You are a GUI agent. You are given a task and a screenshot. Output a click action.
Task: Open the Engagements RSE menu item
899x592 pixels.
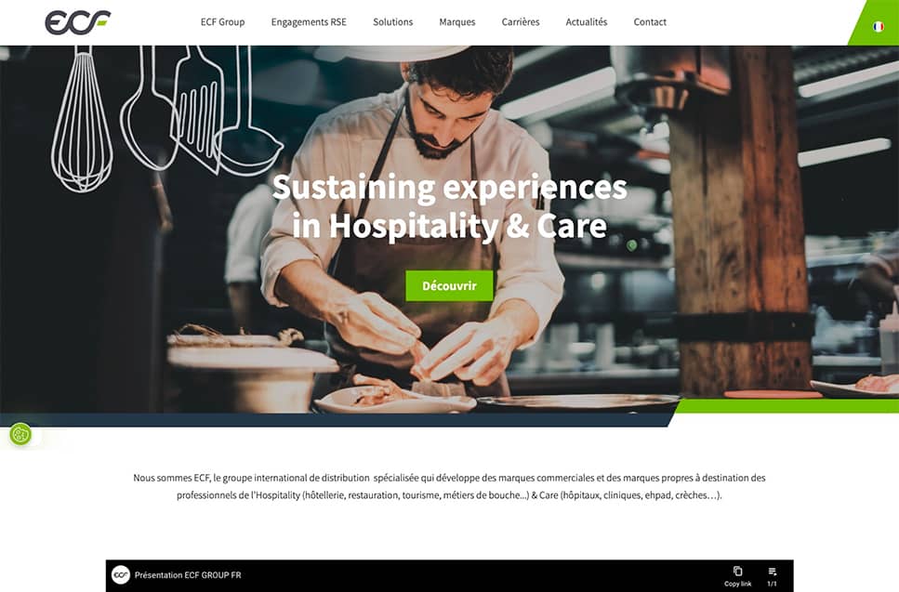[309, 21]
